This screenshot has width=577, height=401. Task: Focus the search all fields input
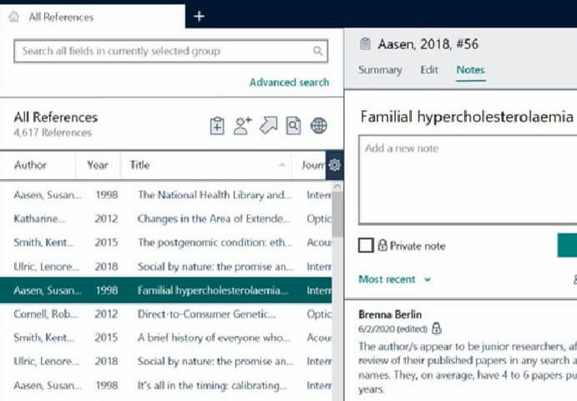[170, 51]
